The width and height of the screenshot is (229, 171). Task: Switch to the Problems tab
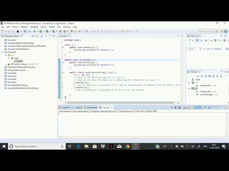pos(66,107)
